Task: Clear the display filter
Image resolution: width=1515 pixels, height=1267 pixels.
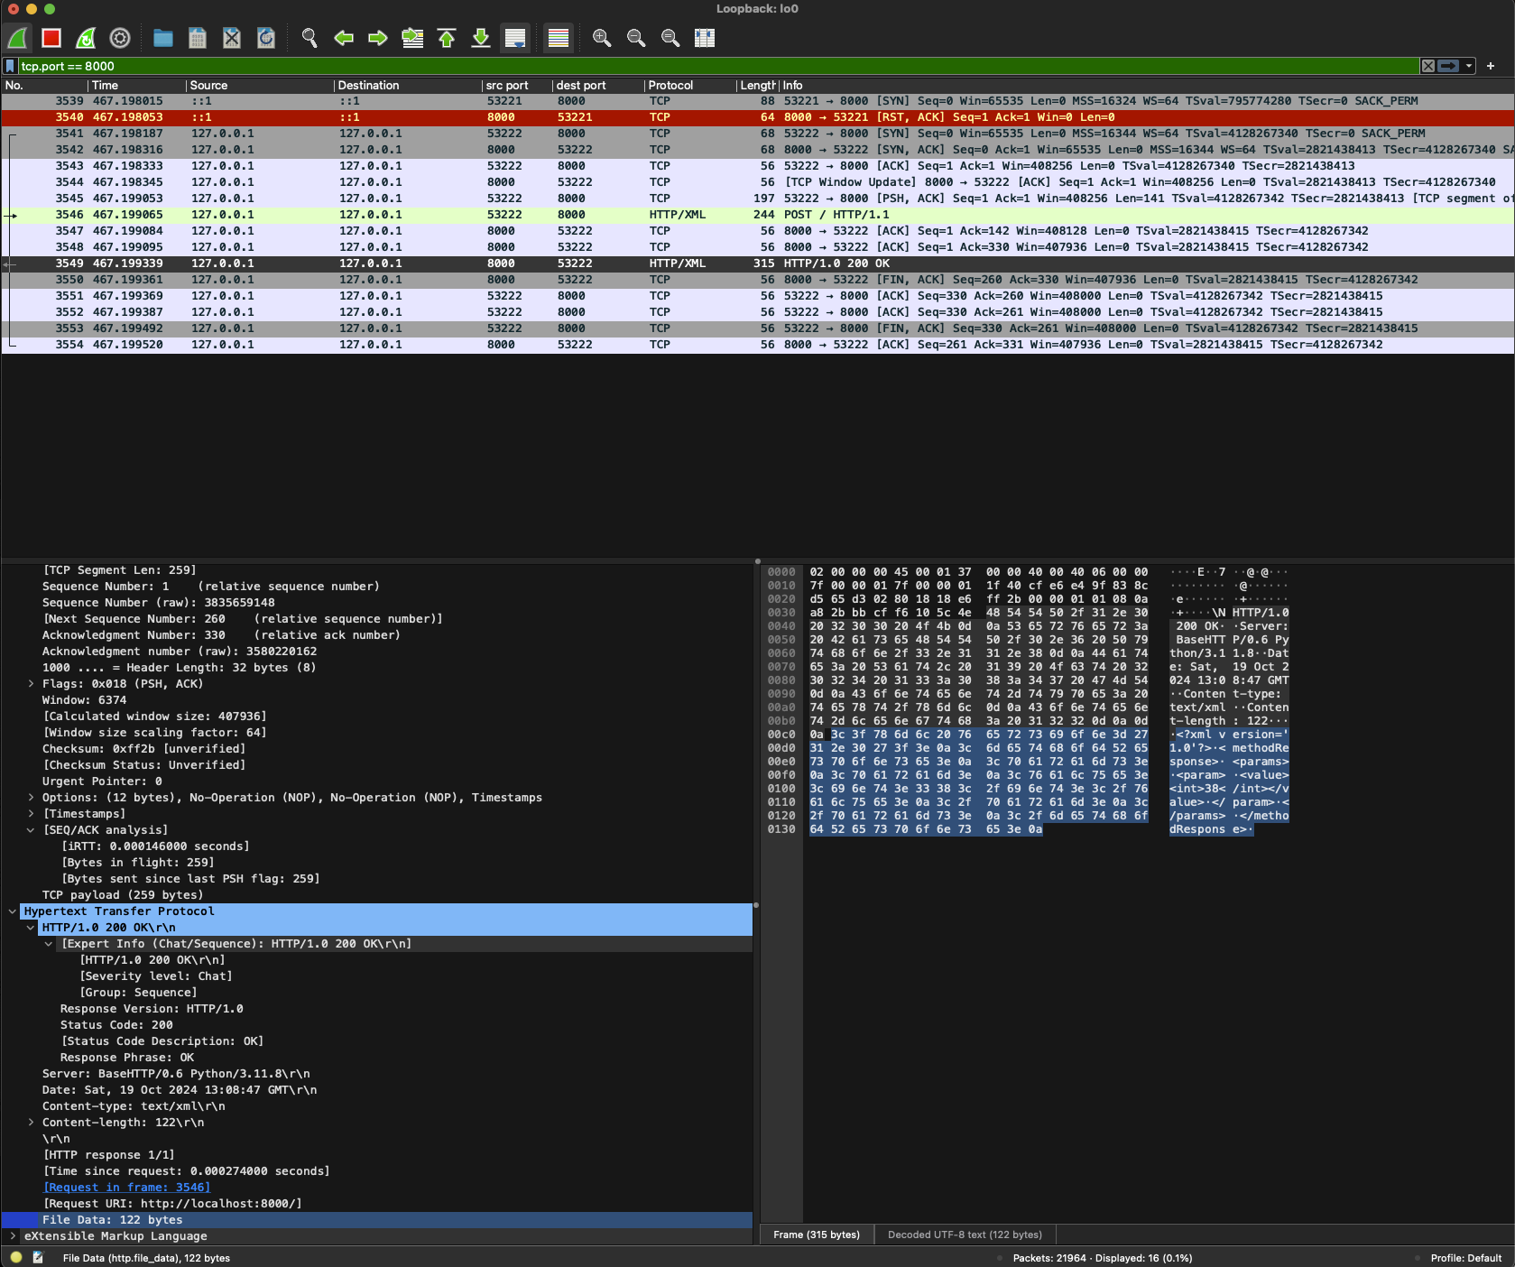Action: [1428, 66]
